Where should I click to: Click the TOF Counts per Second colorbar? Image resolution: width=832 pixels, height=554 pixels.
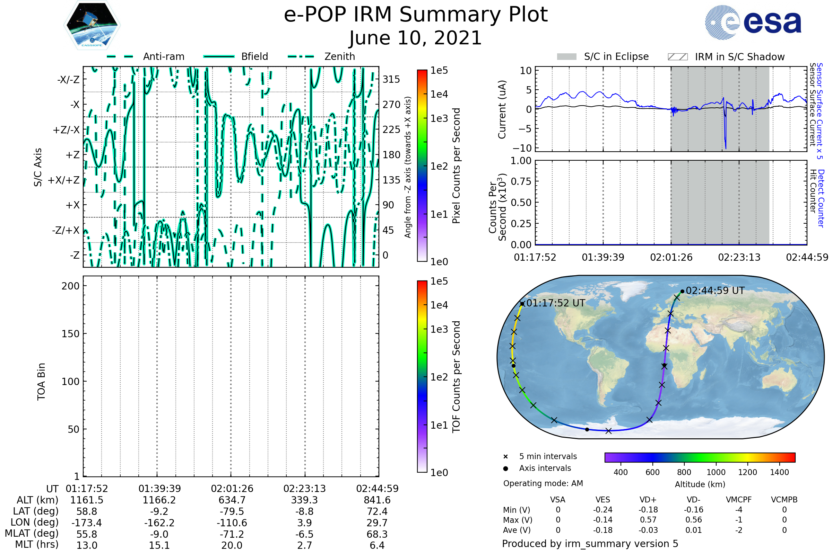click(422, 376)
